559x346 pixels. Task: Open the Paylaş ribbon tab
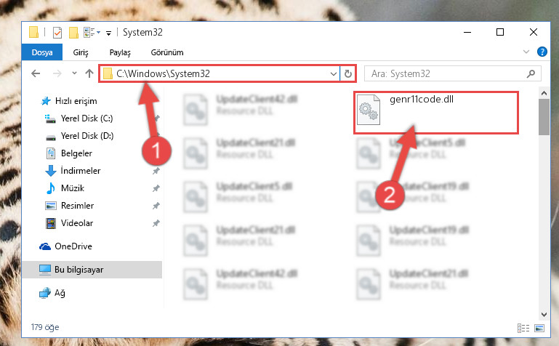click(x=120, y=52)
